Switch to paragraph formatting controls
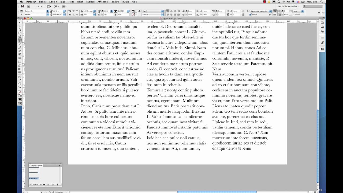The height and width of the screenshot is (193, 343). point(22,14)
